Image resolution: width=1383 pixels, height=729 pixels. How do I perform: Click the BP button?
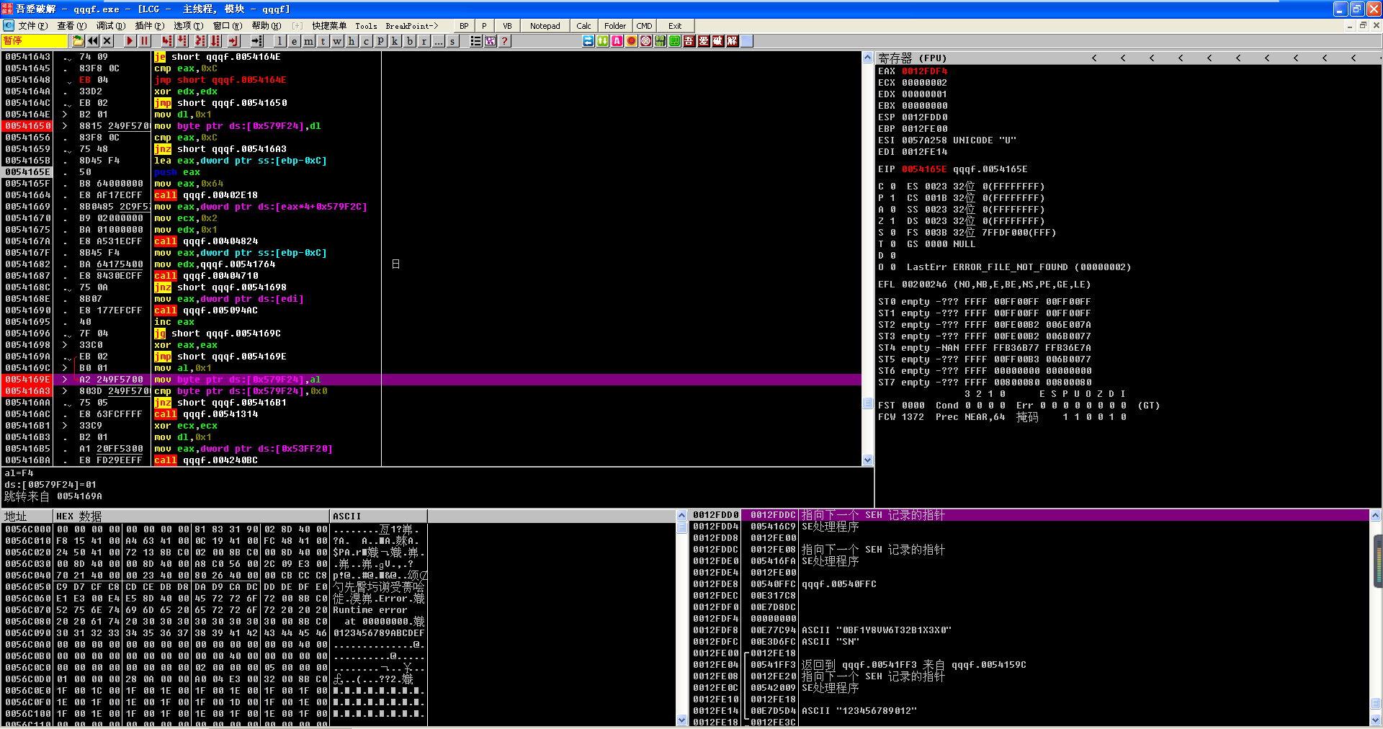(x=464, y=26)
